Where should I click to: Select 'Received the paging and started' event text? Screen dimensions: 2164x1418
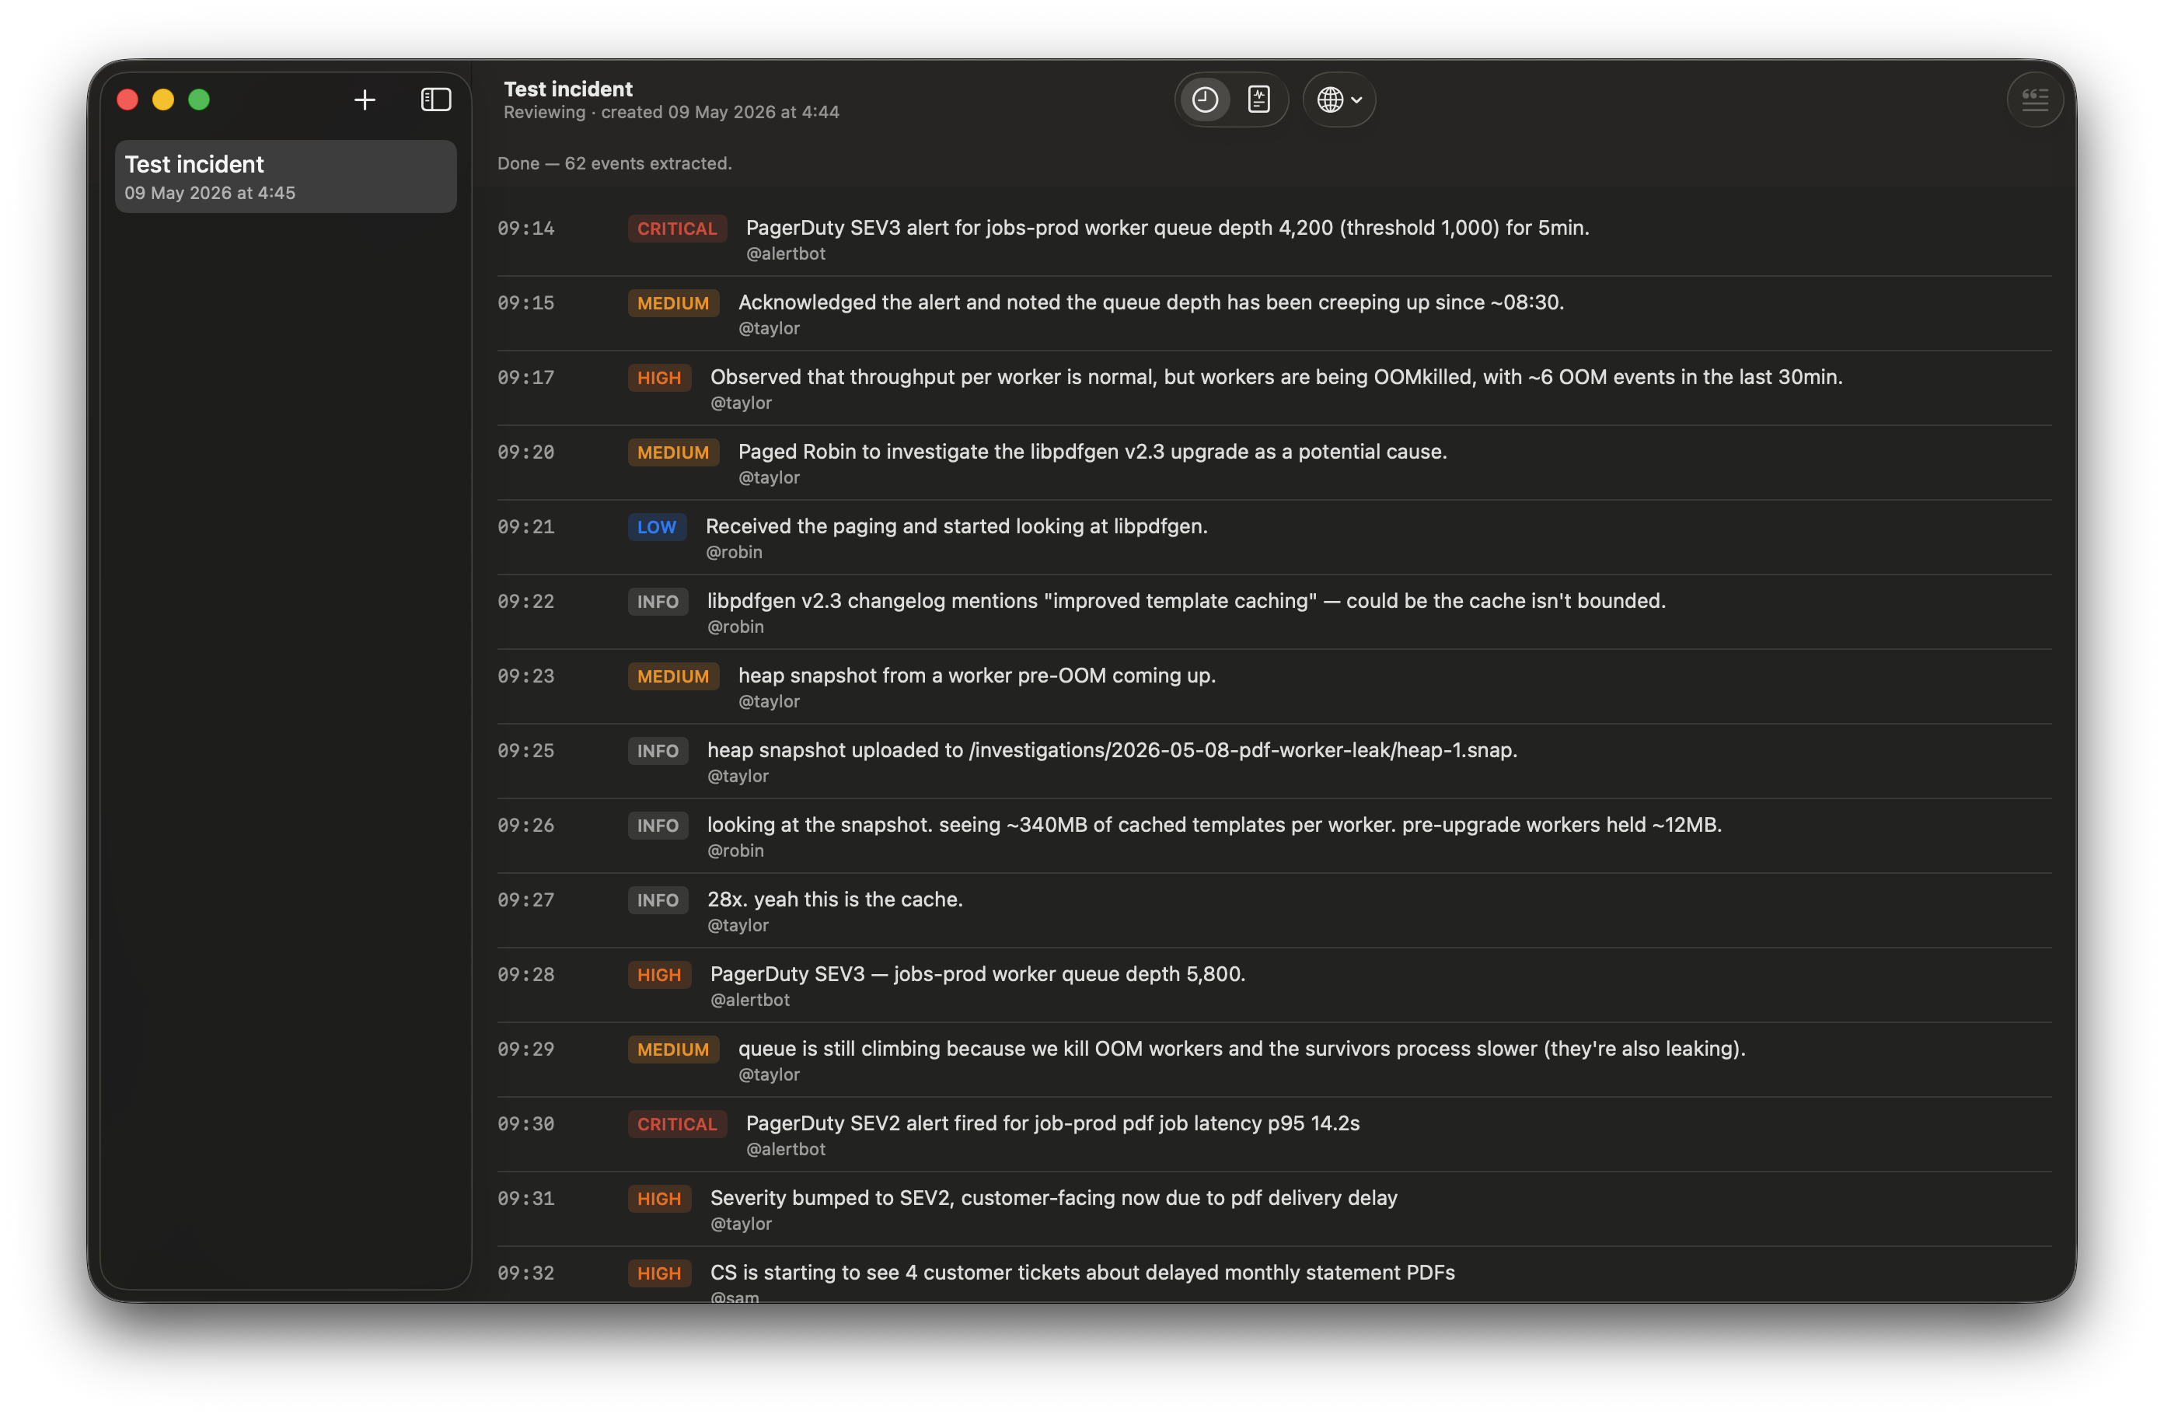957,526
